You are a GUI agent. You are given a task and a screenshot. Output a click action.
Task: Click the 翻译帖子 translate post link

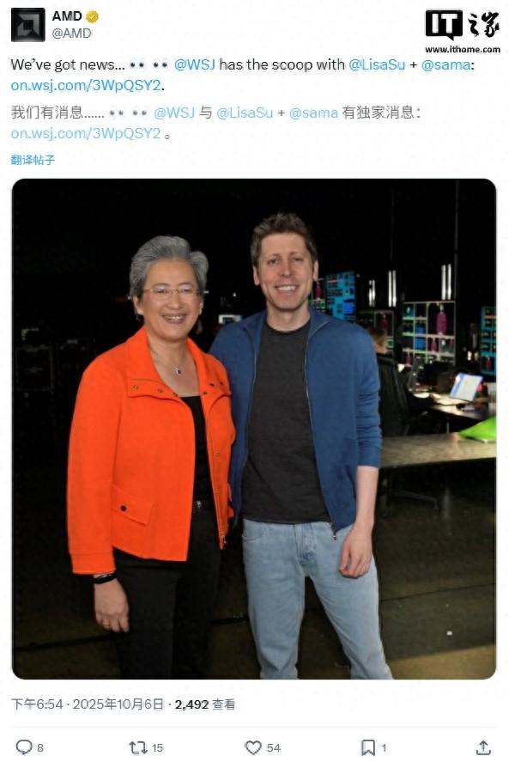point(33,160)
